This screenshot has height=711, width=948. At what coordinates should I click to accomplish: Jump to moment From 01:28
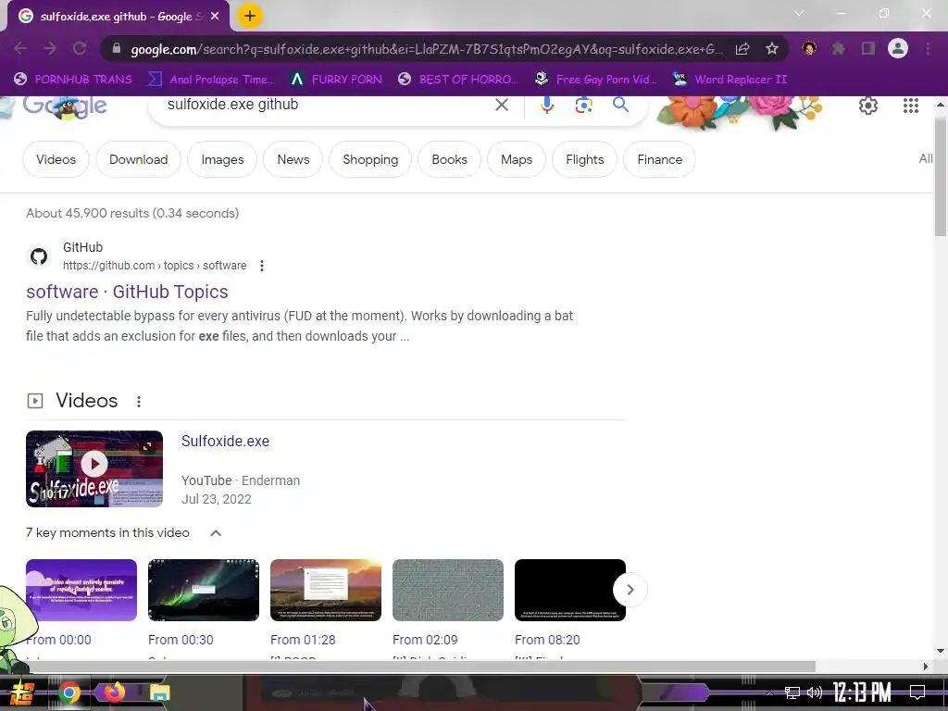pyautogui.click(x=303, y=640)
